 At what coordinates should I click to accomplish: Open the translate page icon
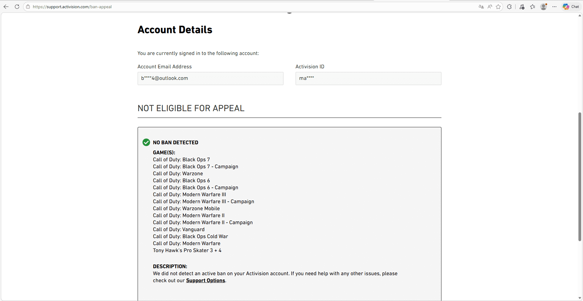click(481, 7)
